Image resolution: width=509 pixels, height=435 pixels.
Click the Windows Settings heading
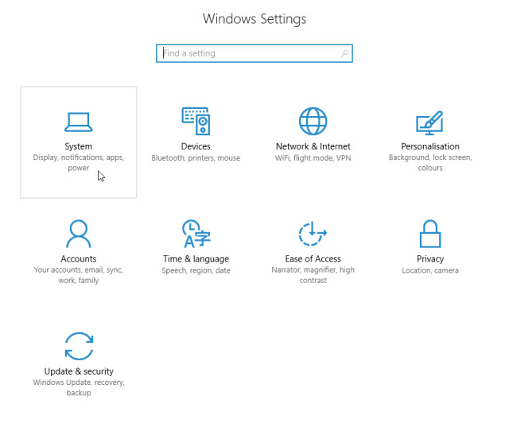point(254,19)
